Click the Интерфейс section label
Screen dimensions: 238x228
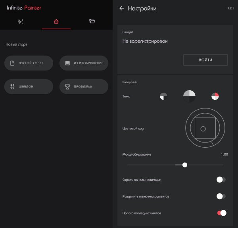[x=130, y=82]
